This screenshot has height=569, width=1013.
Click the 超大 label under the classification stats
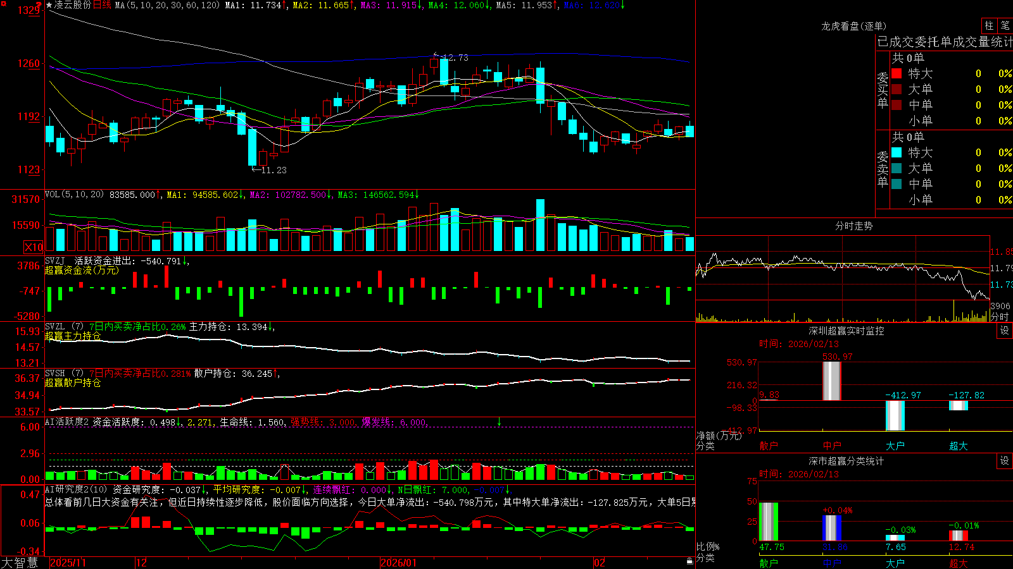tap(958, 563)
